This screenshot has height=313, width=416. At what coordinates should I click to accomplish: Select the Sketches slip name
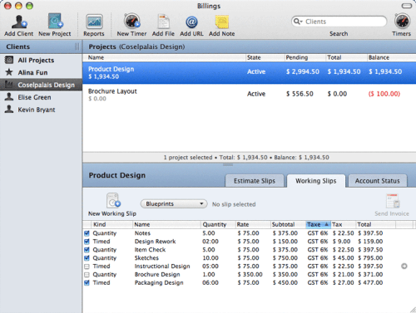(x=146, y=258)
